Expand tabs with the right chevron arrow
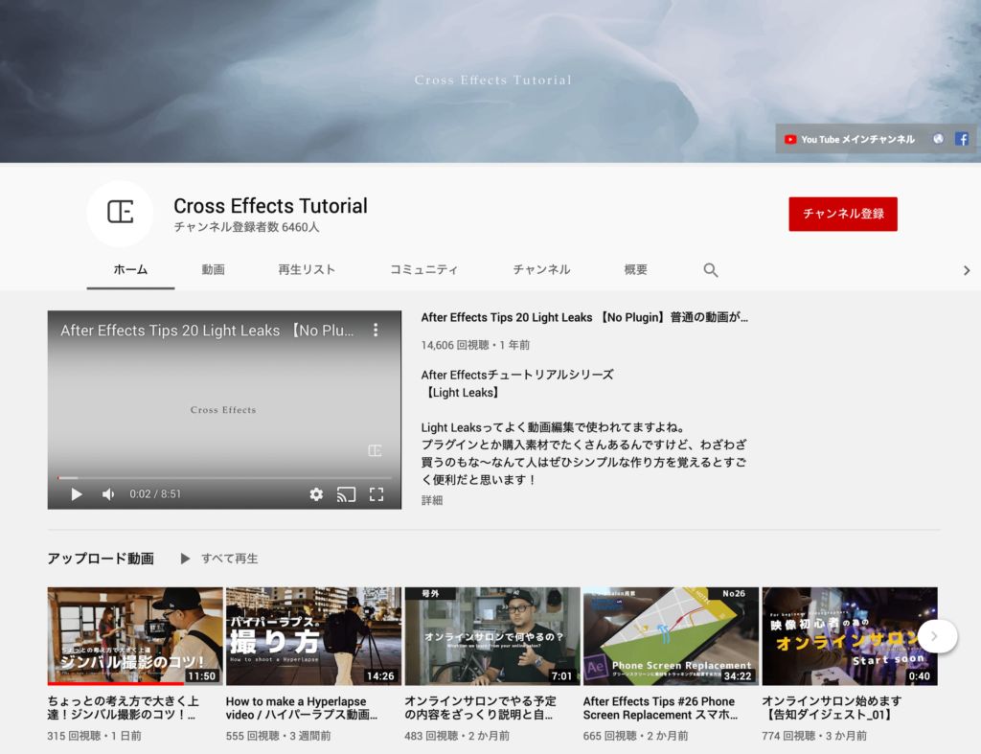 coord(966,270)
